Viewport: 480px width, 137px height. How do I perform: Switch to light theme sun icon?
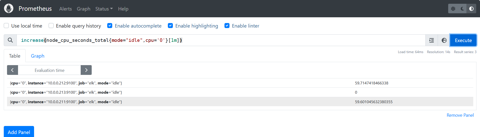coord(453,9)
